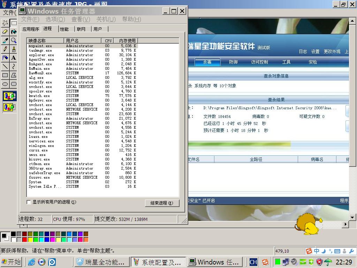Image resolution: width=357 pixels, height=268 pixels.
Task: Open the 帮助 menu in Task Manager
Action: (131, 20)
